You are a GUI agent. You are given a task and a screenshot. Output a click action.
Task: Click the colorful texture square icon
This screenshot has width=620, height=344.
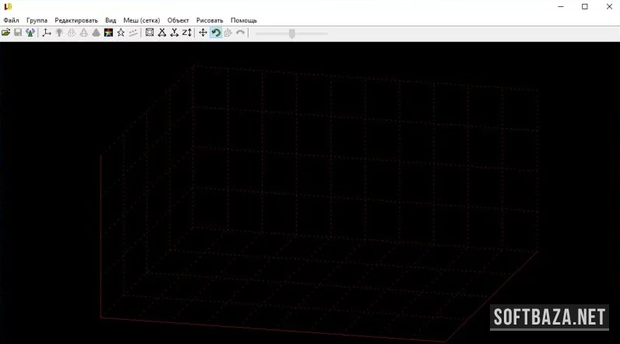[x=108, y=33]
